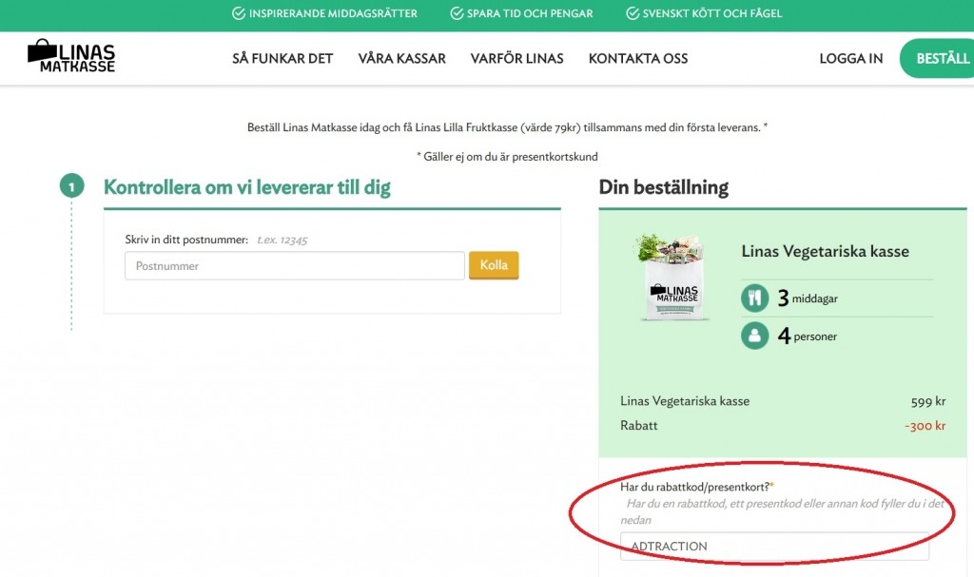Click the Rabatt label
The height and width of the screenshot is (577, 974).
[638, 426]
